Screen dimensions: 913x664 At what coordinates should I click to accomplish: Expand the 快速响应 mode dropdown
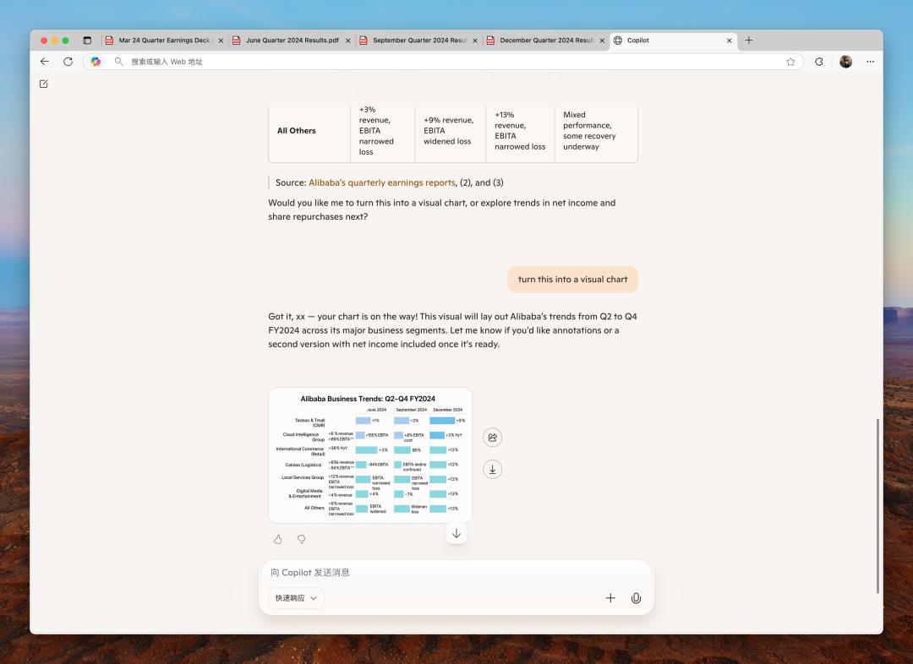coord(296,597)
